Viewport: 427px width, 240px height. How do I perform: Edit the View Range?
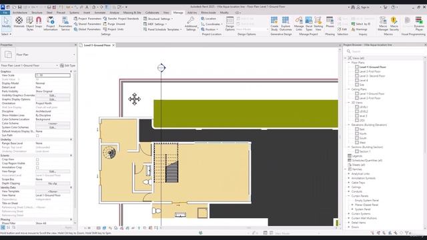click(x=53, y=171)
